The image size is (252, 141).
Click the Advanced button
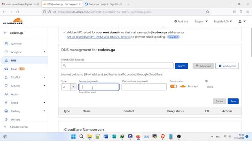click(x=203, y=66)
